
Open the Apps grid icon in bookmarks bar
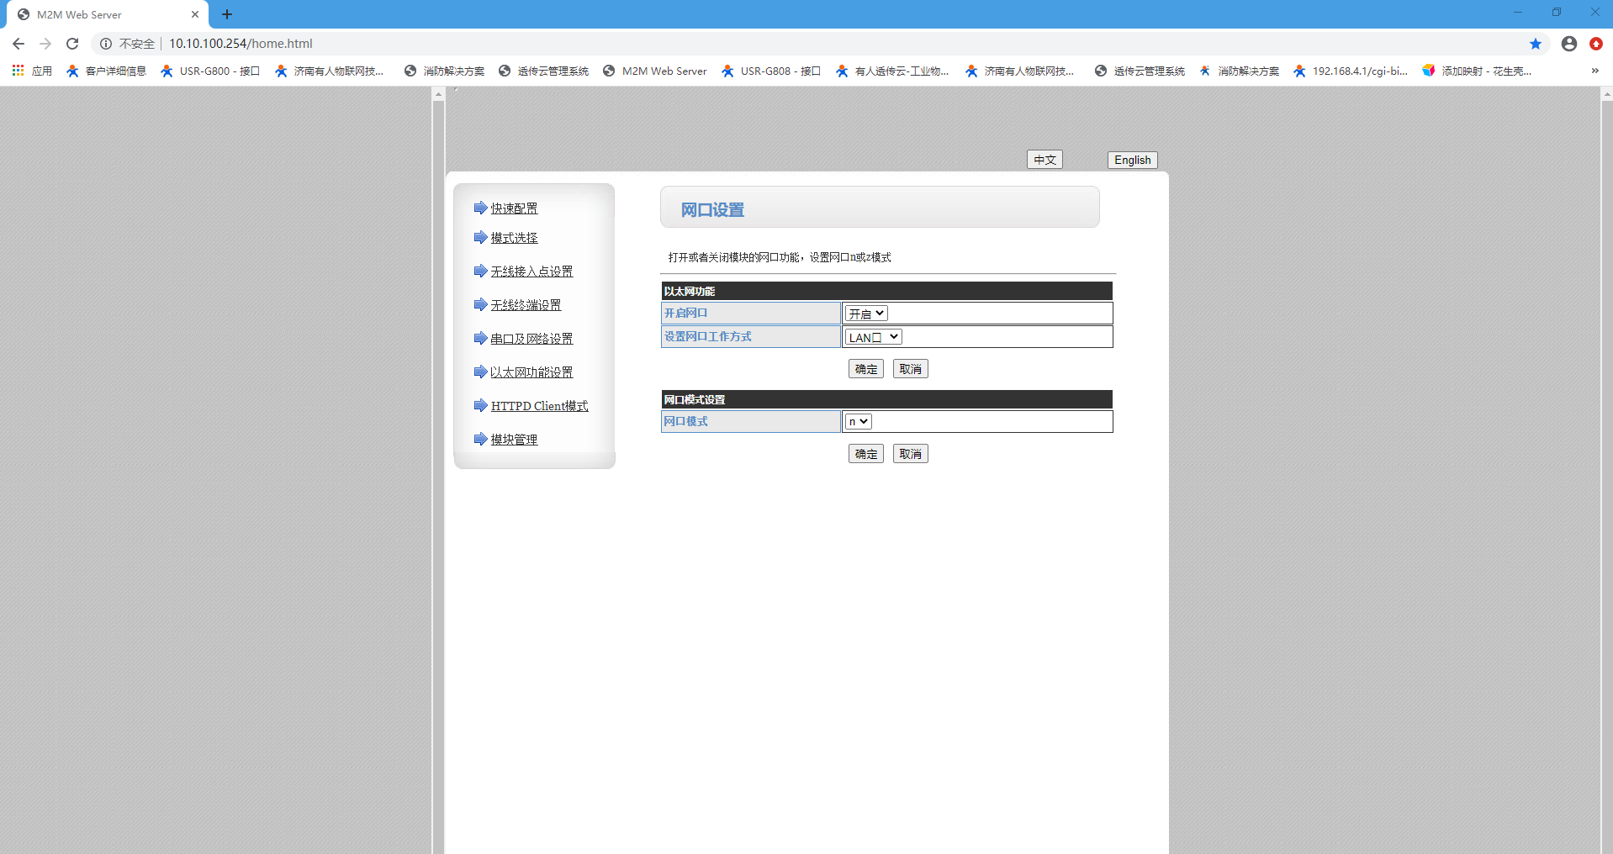18,71
